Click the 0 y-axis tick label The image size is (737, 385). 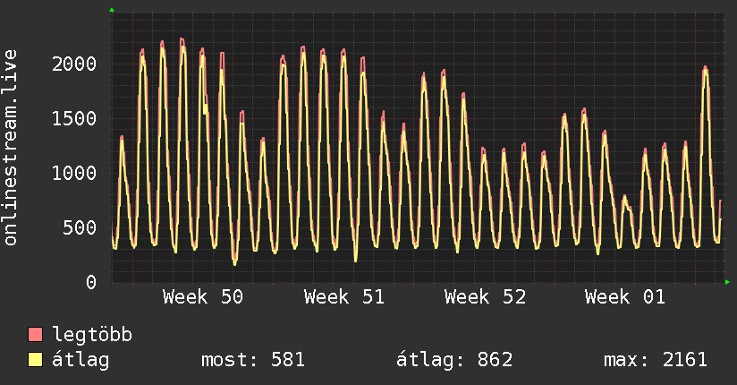(90, 283)
